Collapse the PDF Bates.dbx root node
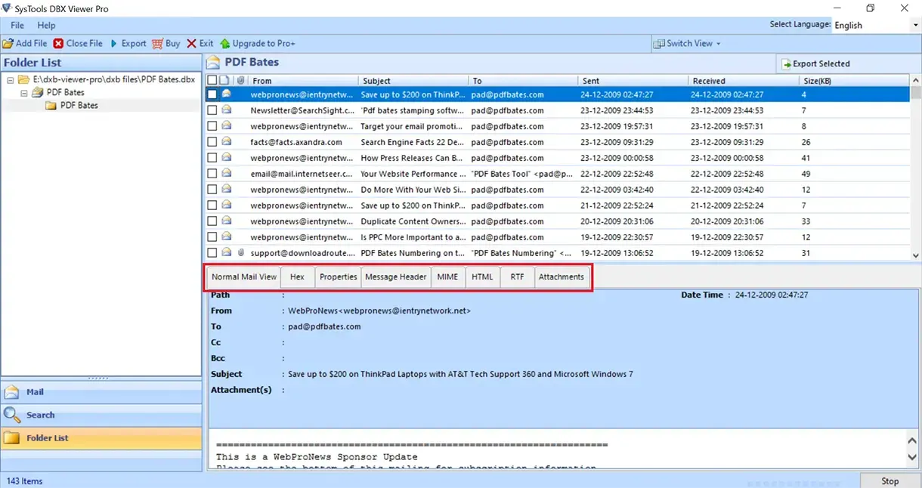The width and height of the screenshot is (922, 488). click(x=10, y=79)
